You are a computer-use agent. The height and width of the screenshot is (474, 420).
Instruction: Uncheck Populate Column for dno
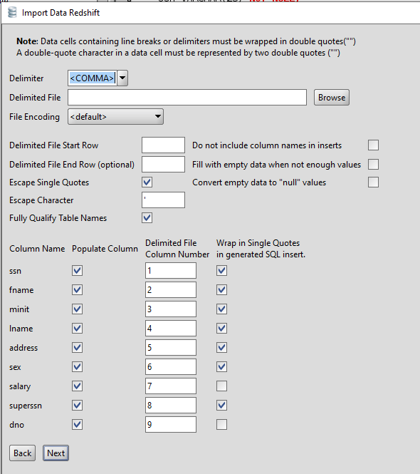pos(78,424)
